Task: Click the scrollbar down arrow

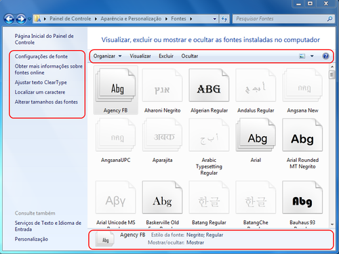Action: pos(332,224)
